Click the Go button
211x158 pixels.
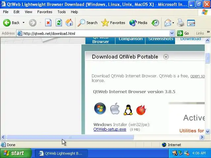(183, 33)
